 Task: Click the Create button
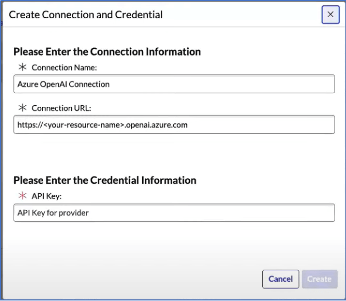click(319, 279)
